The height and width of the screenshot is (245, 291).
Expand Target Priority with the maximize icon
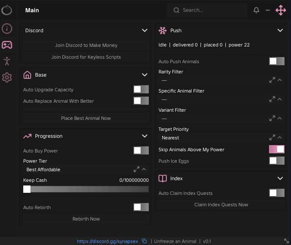272,137
